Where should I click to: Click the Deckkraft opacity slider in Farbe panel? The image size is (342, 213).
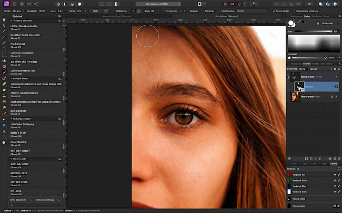pyautogui.click(x=310, y=58)
